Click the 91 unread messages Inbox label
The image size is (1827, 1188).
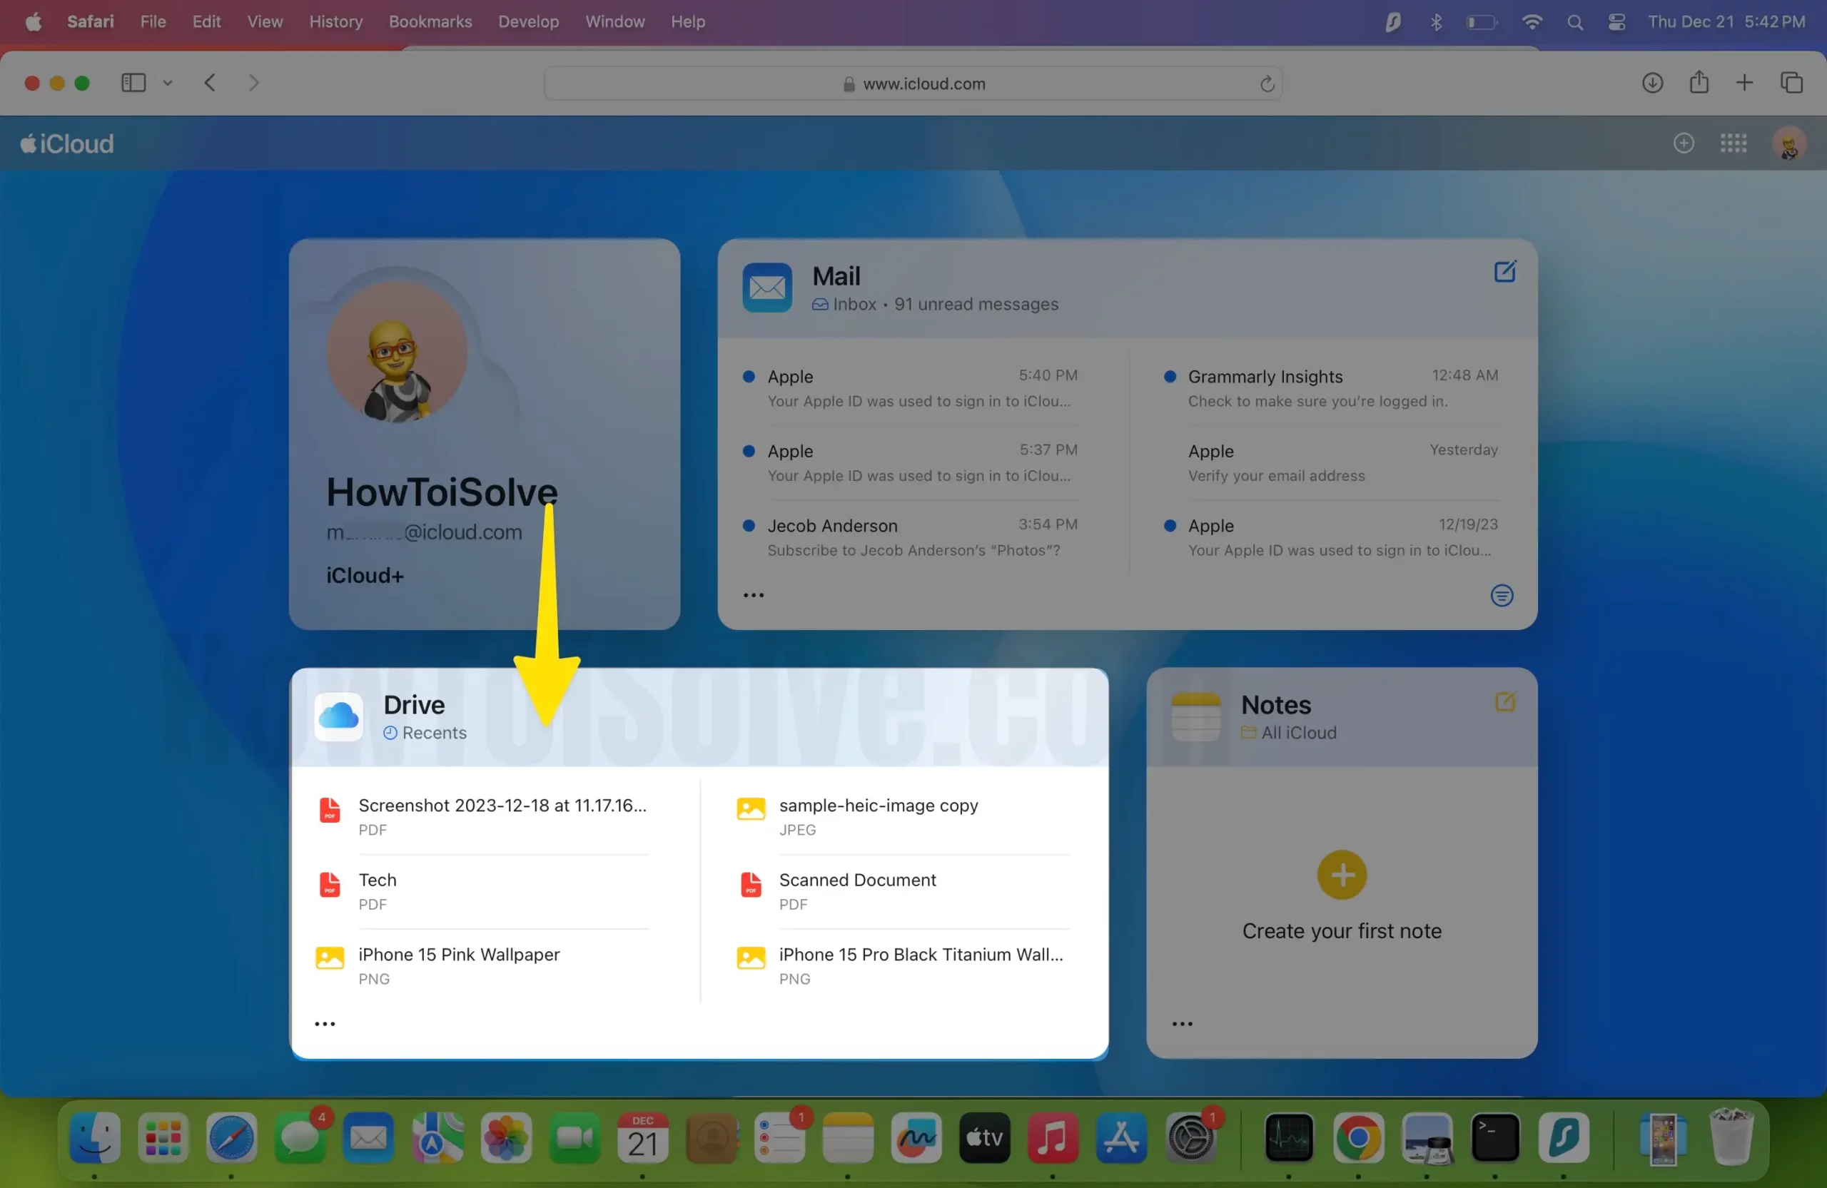[x=934, y=305]
